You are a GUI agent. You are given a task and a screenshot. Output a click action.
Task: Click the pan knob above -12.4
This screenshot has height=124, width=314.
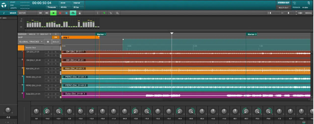point(58,111)
